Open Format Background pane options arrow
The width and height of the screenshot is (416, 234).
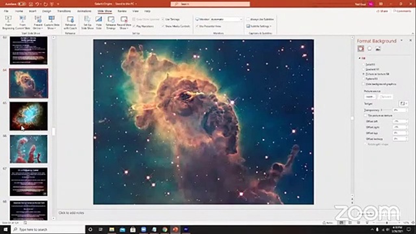pyautogui.click(x=401, y=40)
